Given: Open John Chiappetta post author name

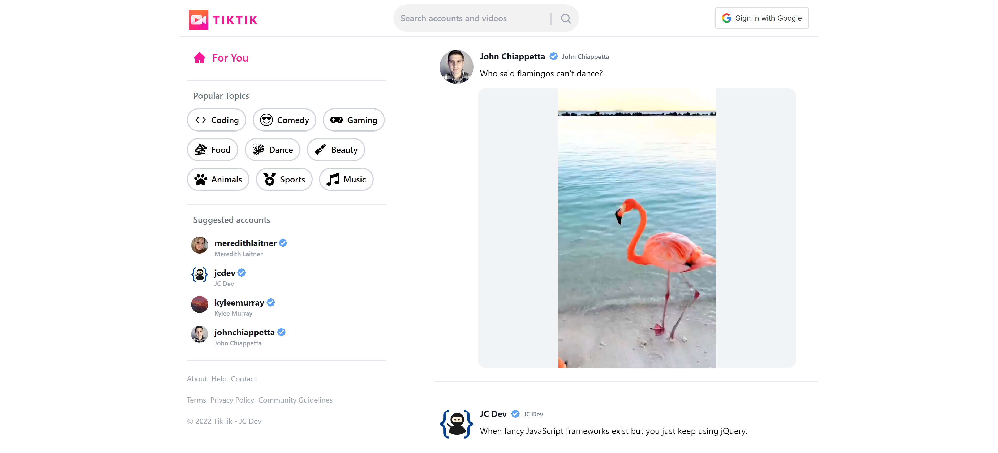Looking at the screenshot, I should click(x=512, y=56).
